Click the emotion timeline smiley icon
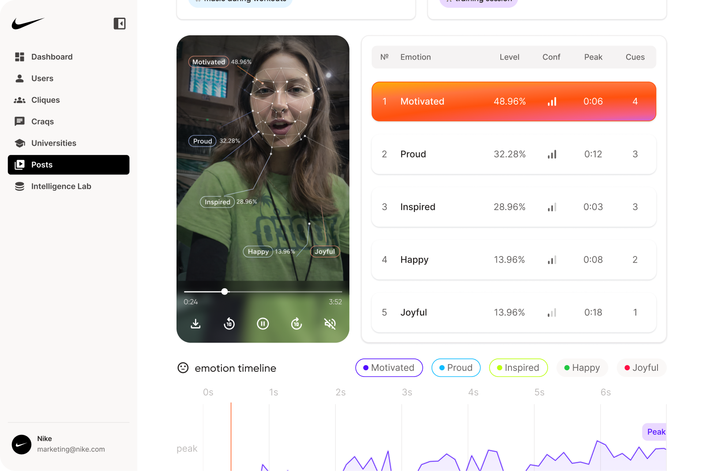Viewport: 706px width, 471px height. [x=183, y=368]
